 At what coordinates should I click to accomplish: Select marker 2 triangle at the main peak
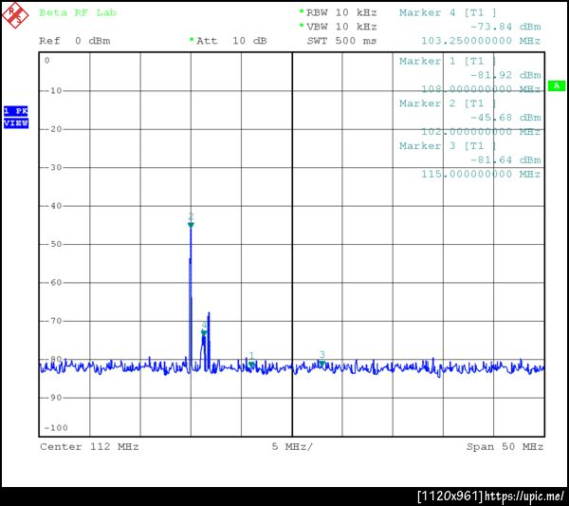[x=191, y=225]
